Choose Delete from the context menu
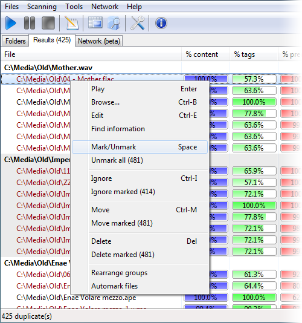Screen dimensions: 302x323 [x=140, y=241]
